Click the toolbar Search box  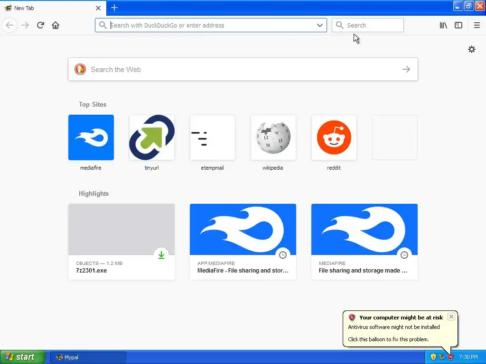[368, 25]
